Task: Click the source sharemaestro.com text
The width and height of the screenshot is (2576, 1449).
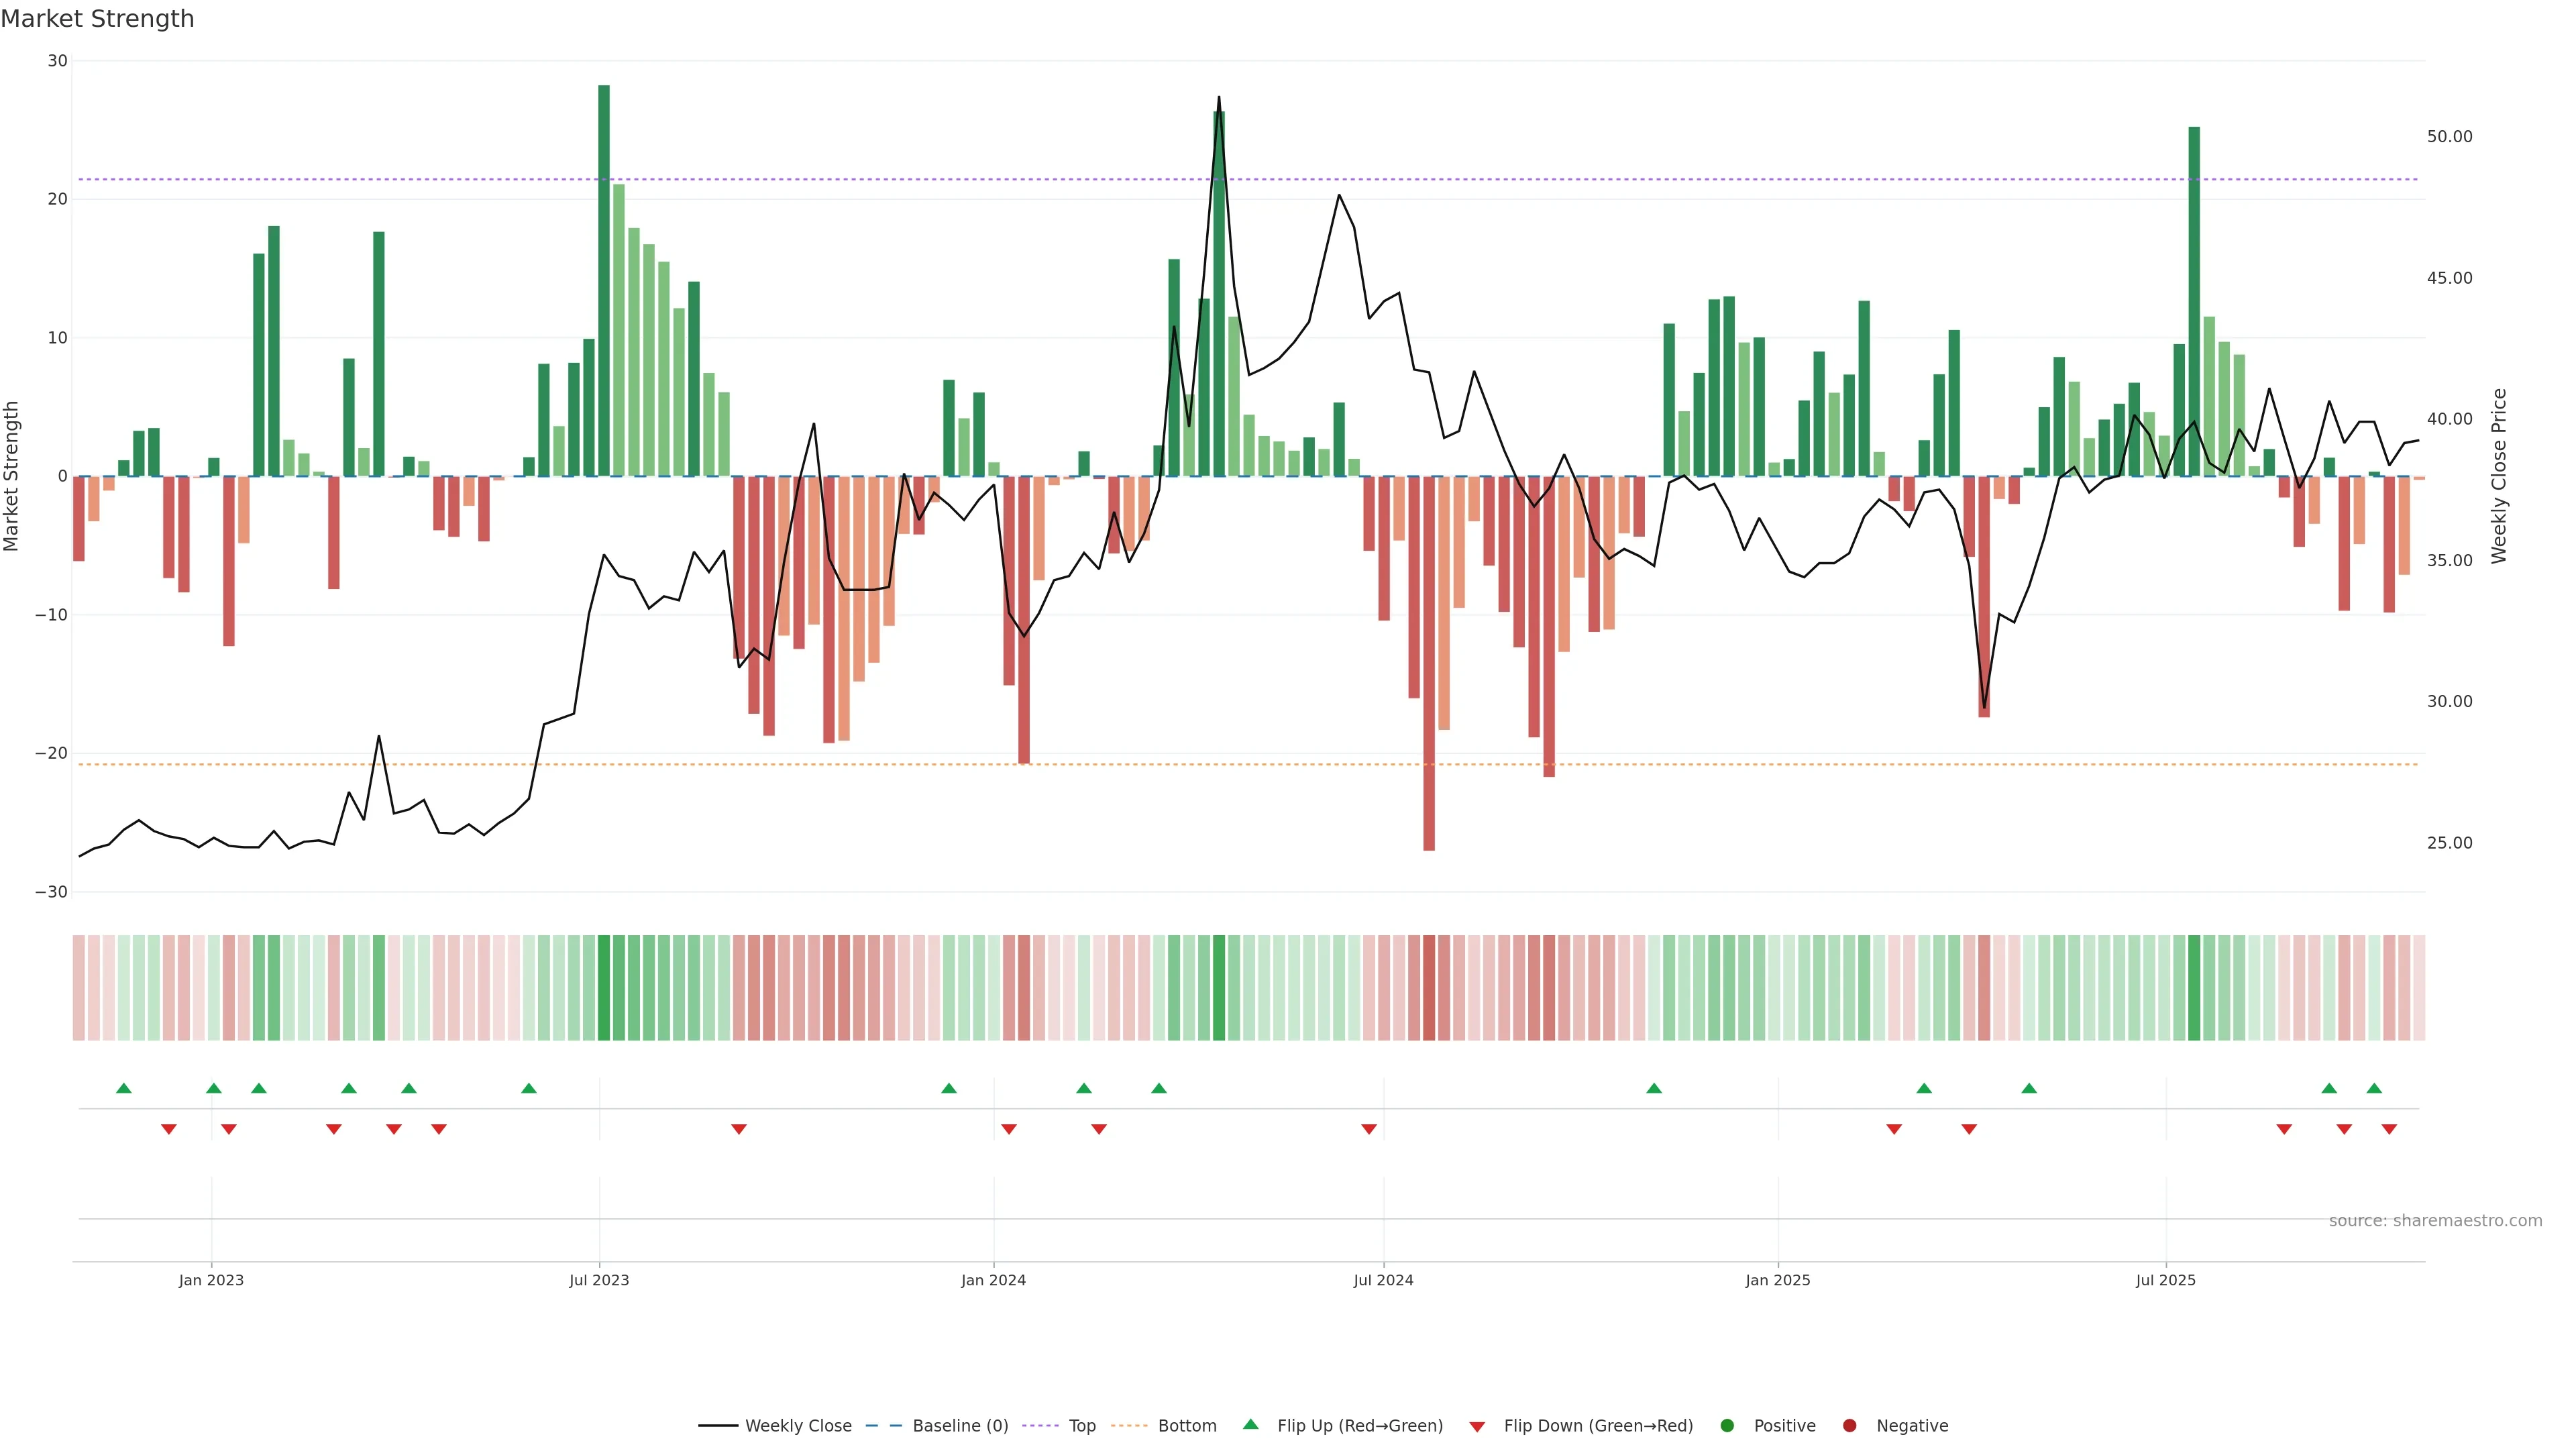Action: coord(2435,1221)
